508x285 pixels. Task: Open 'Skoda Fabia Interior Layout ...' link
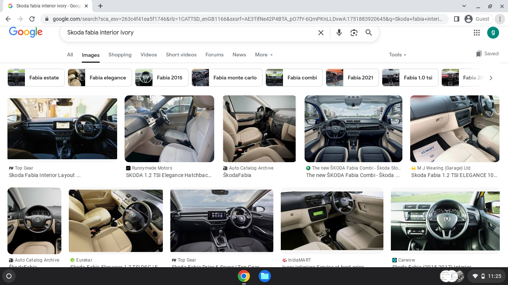coord(45,175)
